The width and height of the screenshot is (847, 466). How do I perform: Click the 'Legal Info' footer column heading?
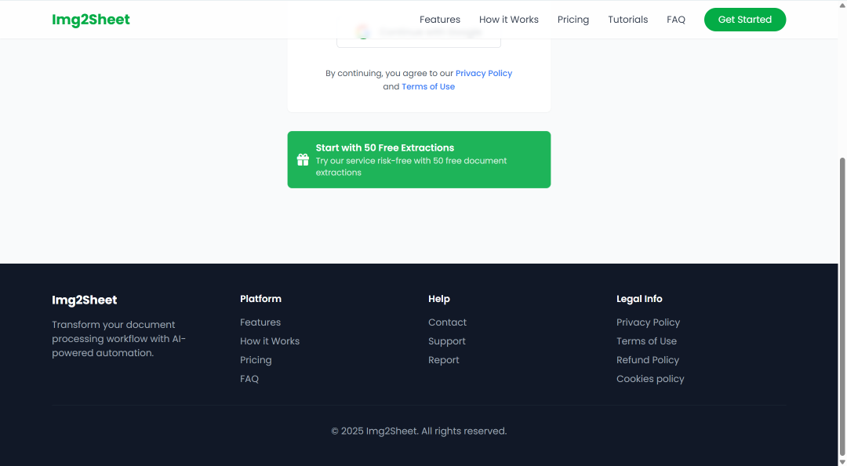click(x=639, y=299)
